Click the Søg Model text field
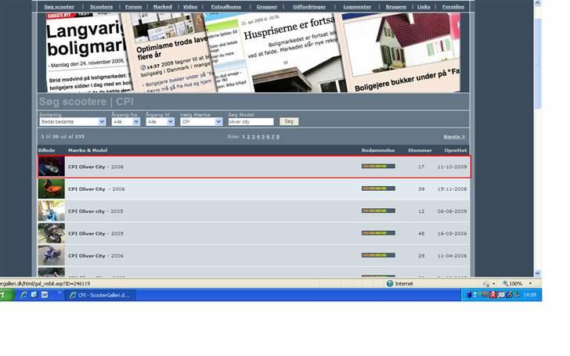The image size is (570, 356). point(251,122)
